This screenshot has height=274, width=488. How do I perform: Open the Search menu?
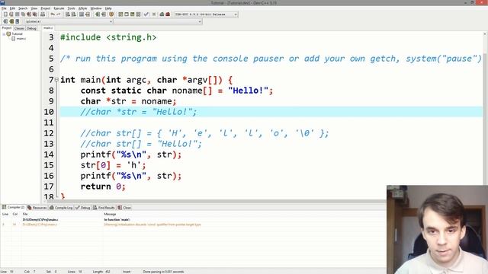click(x=23, y=8)
